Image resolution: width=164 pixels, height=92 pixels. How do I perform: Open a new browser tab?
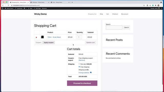[x=72, y=2]
